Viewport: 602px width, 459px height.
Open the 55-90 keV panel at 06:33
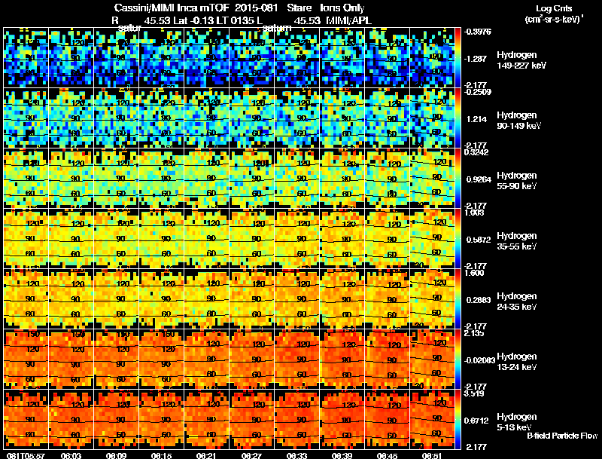coord(296,179)
